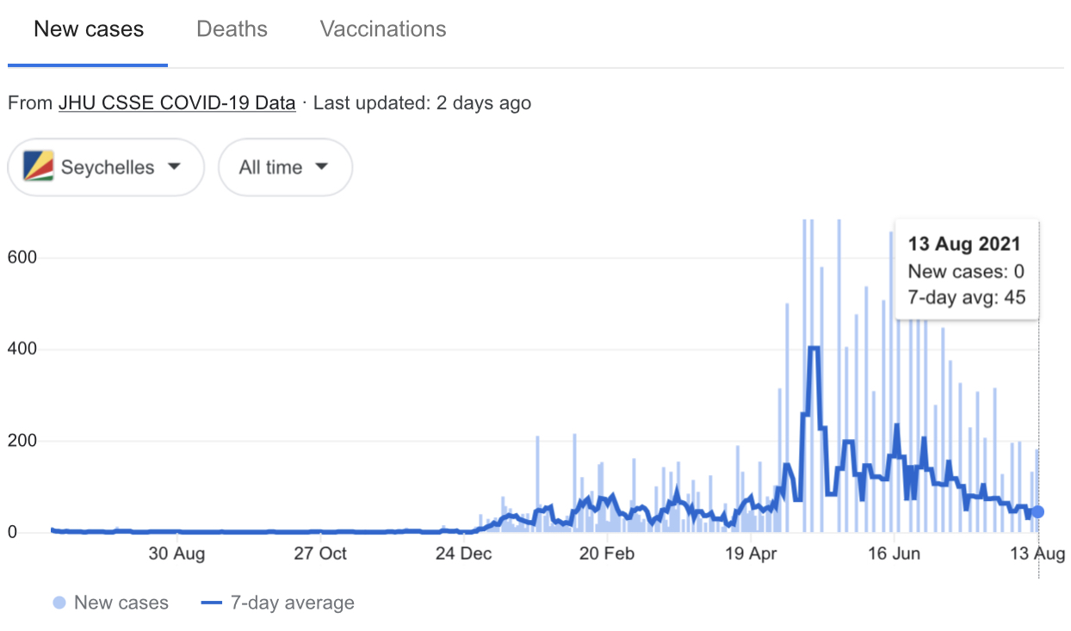The width and height of the screenshot is (1071, 631).
Task: Click the Seychelles flag icon
Action: pyautogui.click(x=39, y=167)
